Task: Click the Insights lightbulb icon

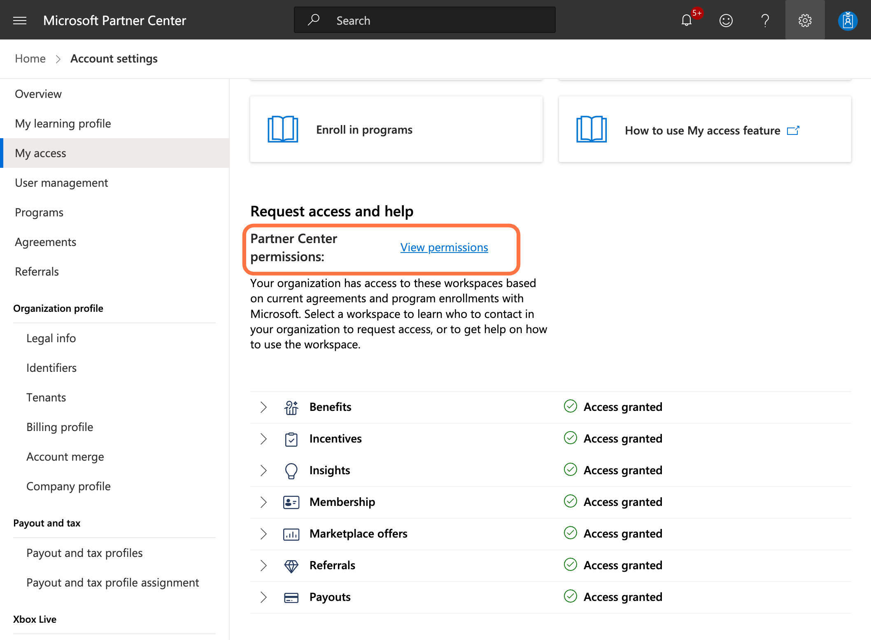Action: point(291,471)
